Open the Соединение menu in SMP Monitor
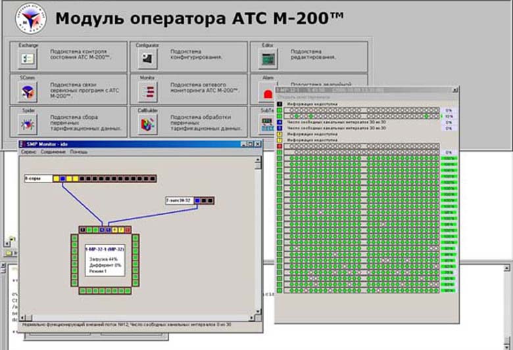 coord(53,152)
